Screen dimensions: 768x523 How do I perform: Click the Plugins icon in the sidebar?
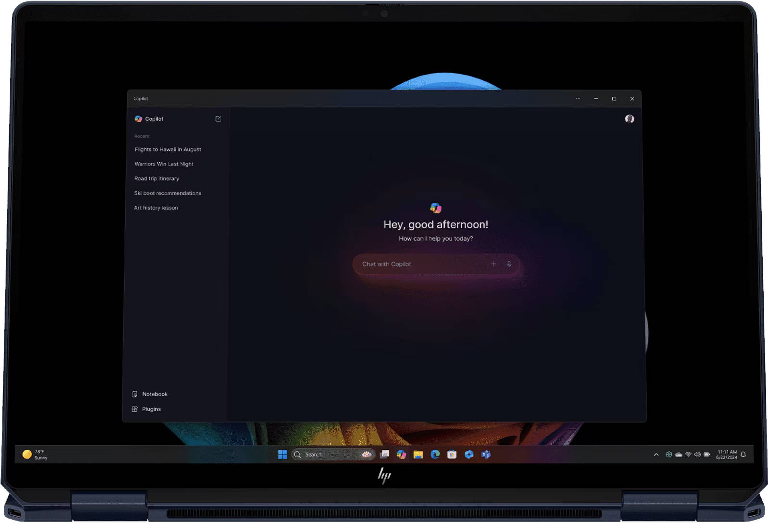click(x=135, y=409)
